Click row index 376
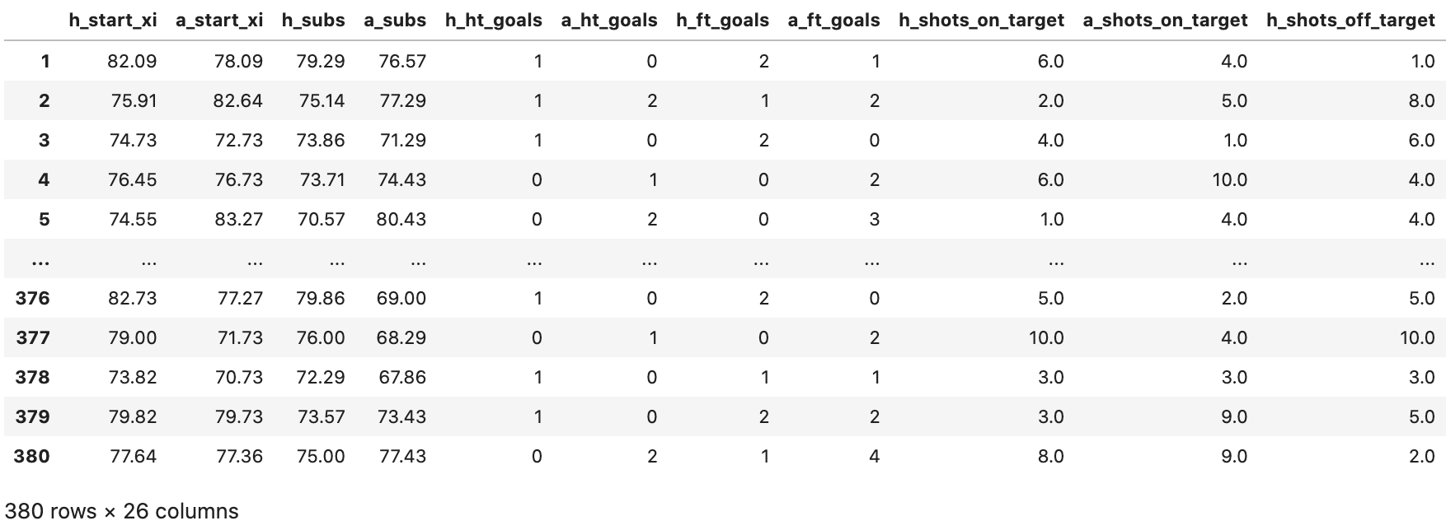Viewport: 1446px width, 530px height. click(32, 298)
